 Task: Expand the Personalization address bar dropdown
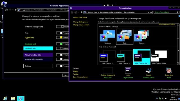(148, 12)
